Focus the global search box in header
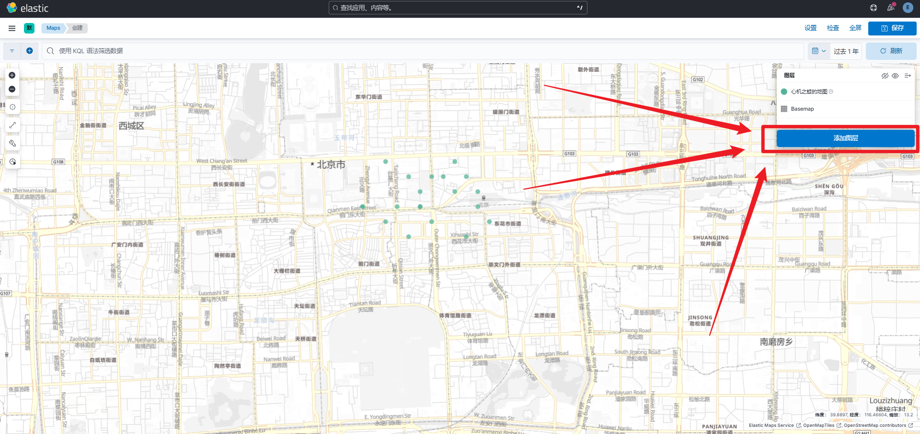 point(458,8)
